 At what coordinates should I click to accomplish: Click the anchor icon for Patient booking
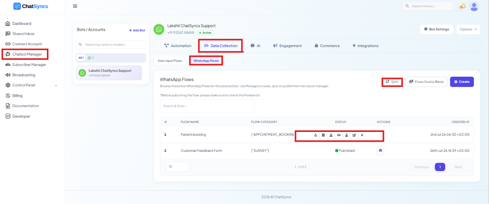(x=316, y=135)
